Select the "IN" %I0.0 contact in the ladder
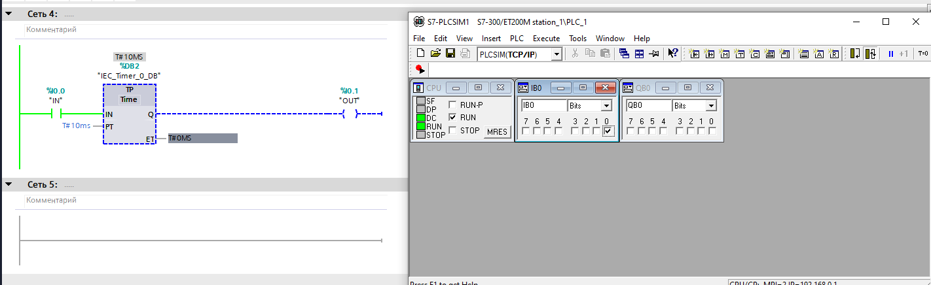 coord(56,114)
